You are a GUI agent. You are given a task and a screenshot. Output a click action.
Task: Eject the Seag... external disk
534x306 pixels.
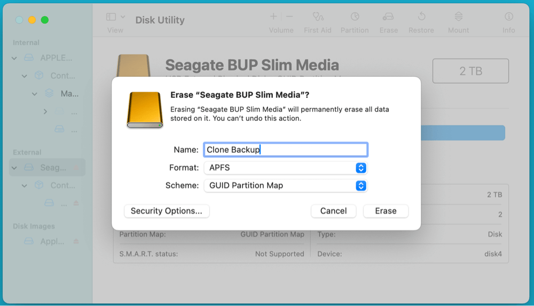(76, 168)
